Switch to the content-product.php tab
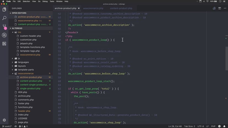The width and height of the screenshot is (228, 128). (x=121, y=8)
